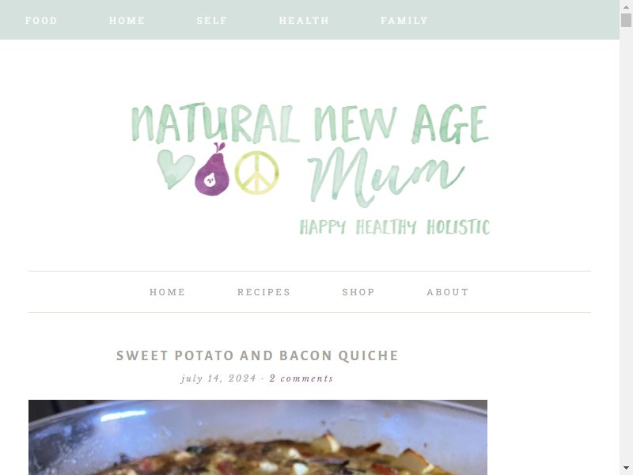The height and width of the screenshot is (475, 633).
Task: Click the Natural New Age Mum logo text
Action: 310,154
